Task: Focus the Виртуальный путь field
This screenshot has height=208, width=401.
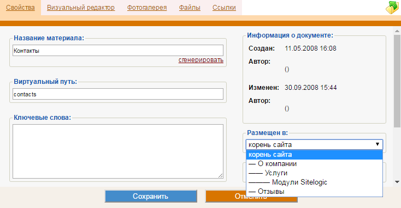Action: 118,94
